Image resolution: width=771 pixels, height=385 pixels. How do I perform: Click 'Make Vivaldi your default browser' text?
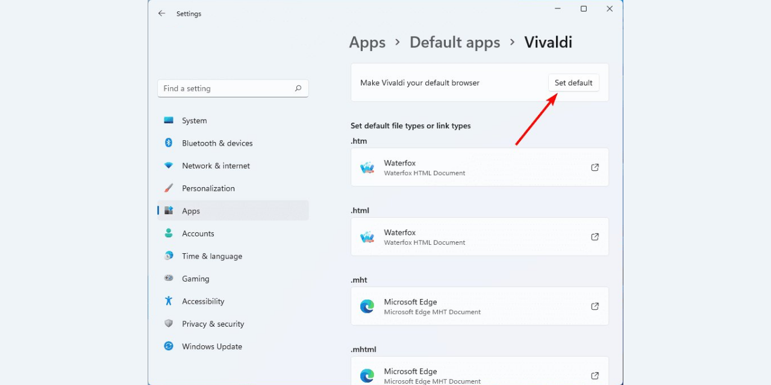[x=420, y=83]
